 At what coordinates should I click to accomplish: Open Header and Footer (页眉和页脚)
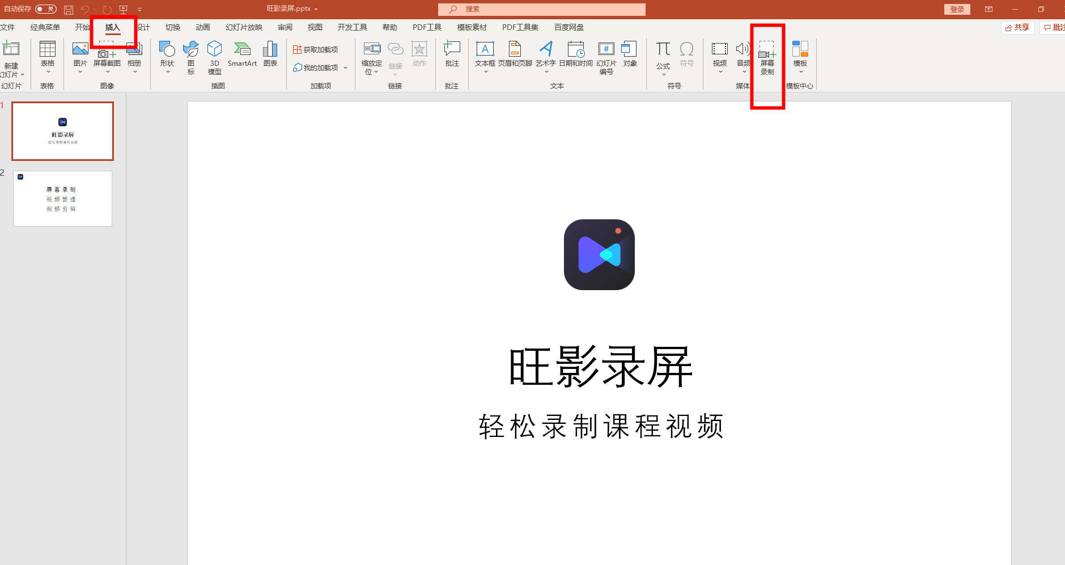[515, 54]
